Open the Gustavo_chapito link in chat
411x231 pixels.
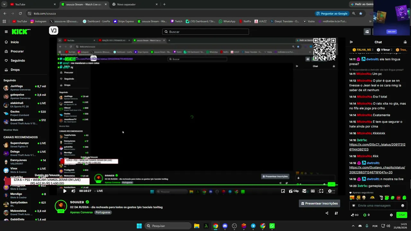point(377,170)
